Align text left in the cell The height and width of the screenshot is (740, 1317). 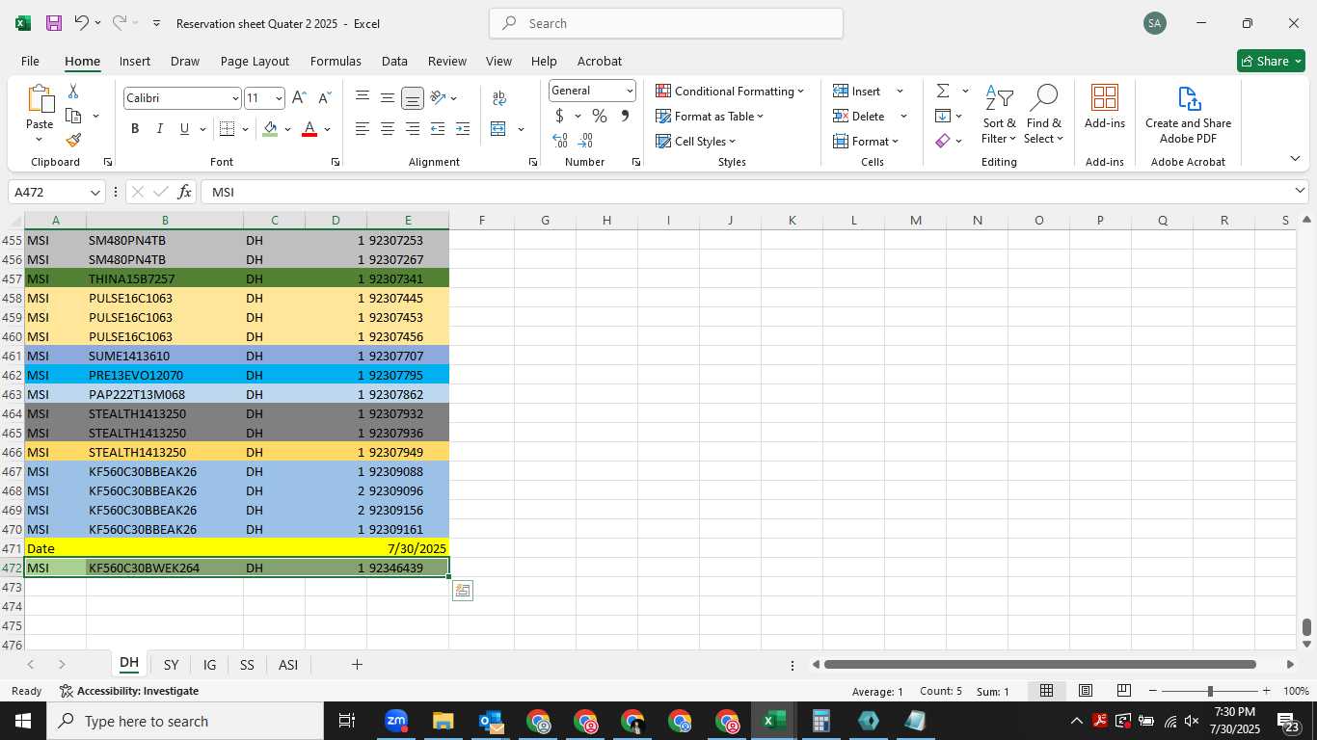(x=363, y=129)
